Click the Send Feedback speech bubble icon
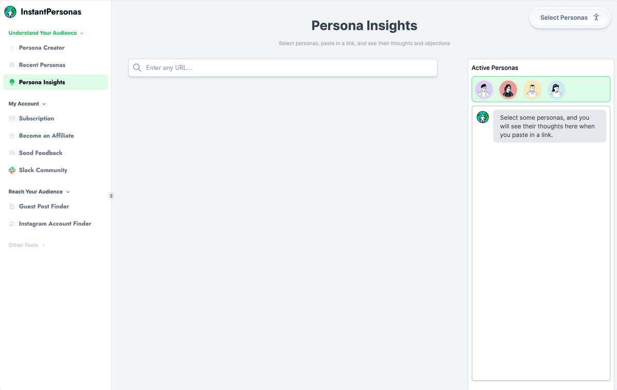617x390 pixels. 11,153
